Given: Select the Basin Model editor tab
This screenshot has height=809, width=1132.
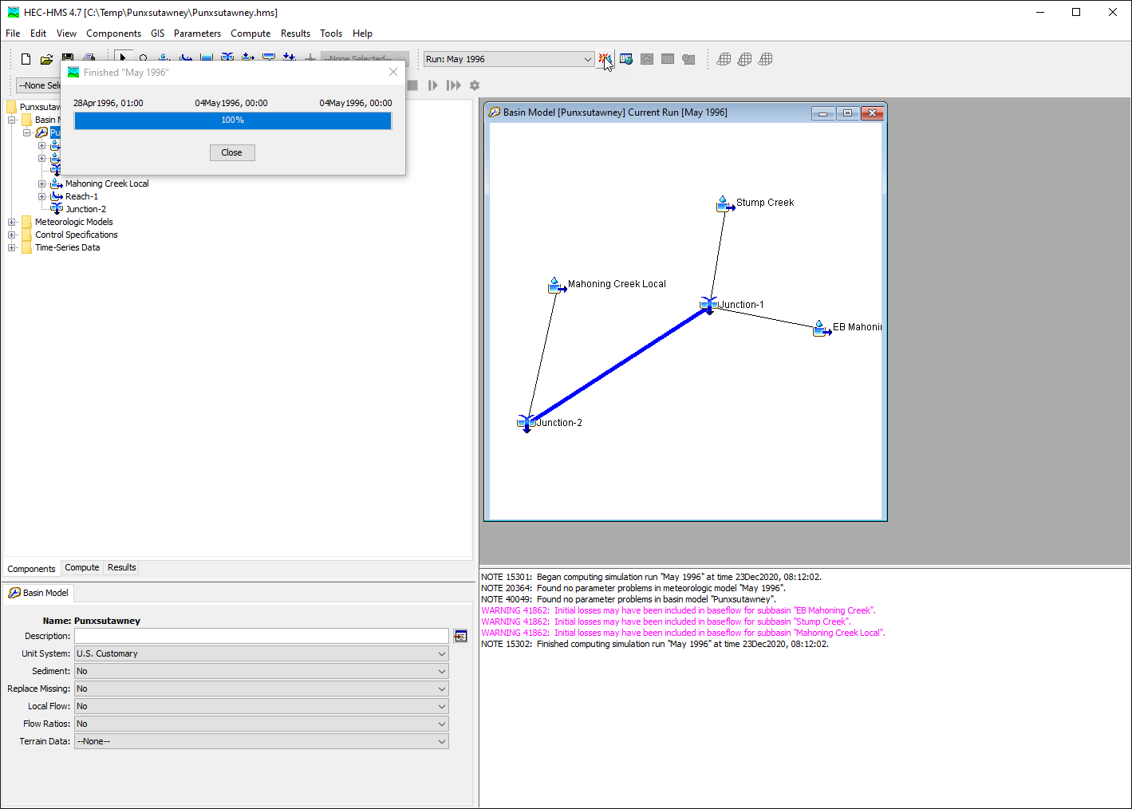Looking at the screenshot, I should click(x=38, y=593).
